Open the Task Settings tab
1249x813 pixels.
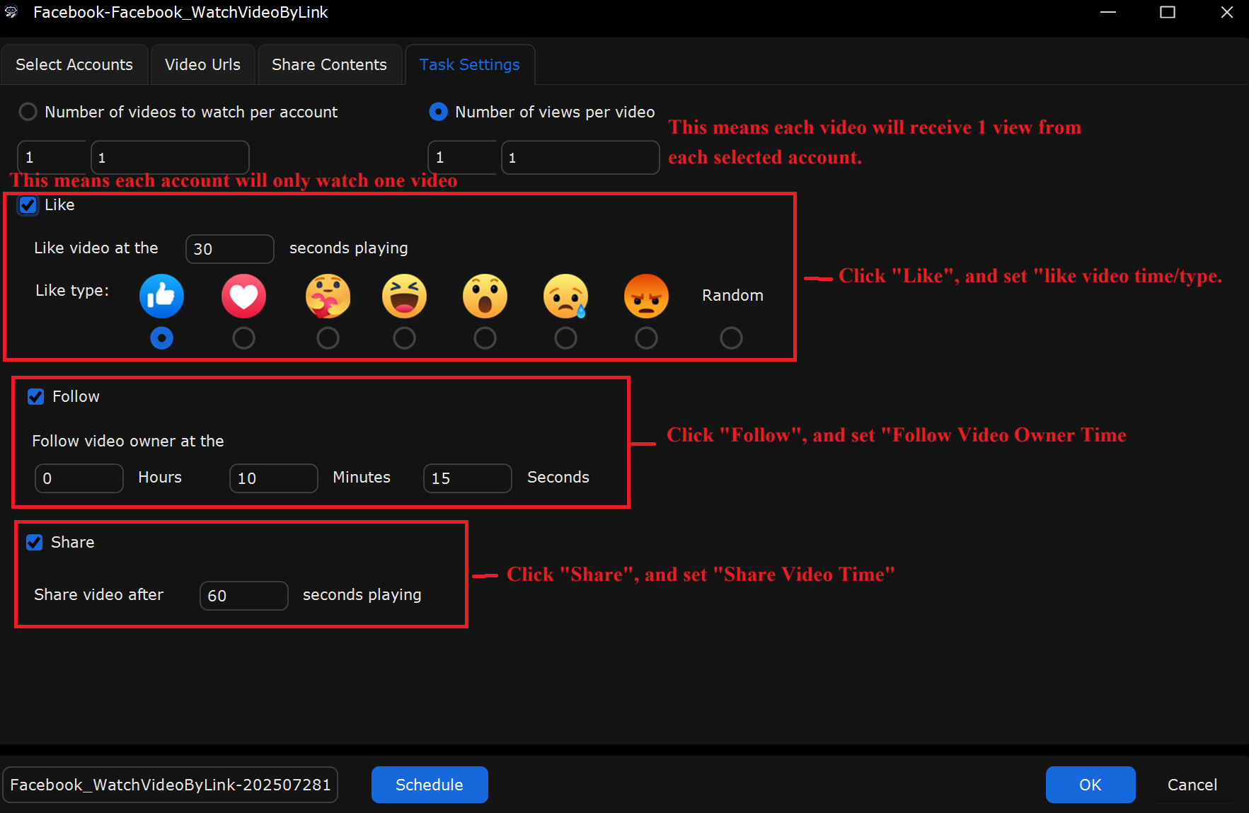click(470, 64)
